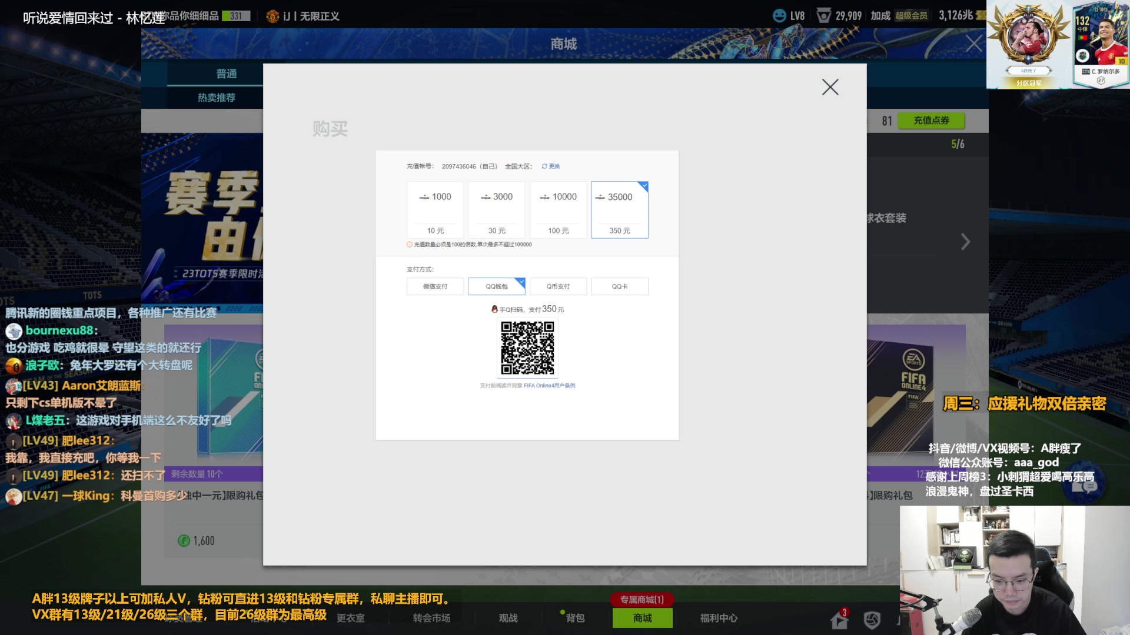This screenshot has width=1130, height=635.
Task: Select the 35000 points recharge option
Action: pos(619,209)
